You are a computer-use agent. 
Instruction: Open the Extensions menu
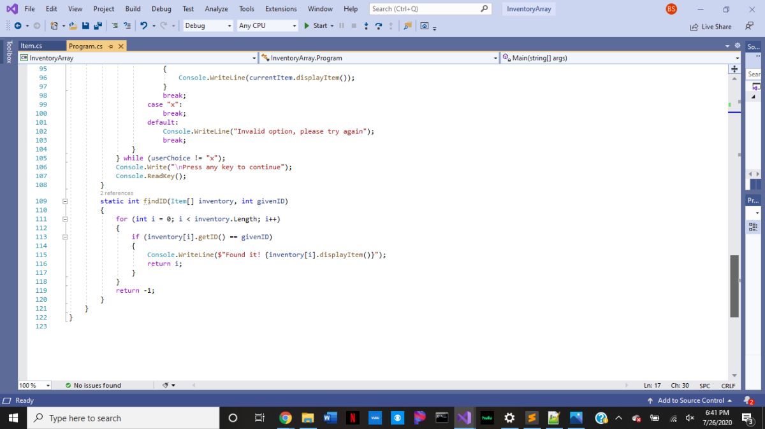(280, 9)
